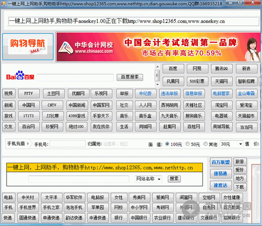
Task: Select the 地方 side tab
Action: pos(240,179)
